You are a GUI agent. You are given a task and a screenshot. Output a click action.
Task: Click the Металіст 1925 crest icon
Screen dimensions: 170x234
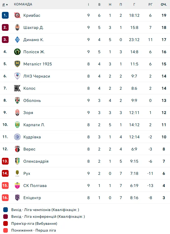(x=17, y=64)
